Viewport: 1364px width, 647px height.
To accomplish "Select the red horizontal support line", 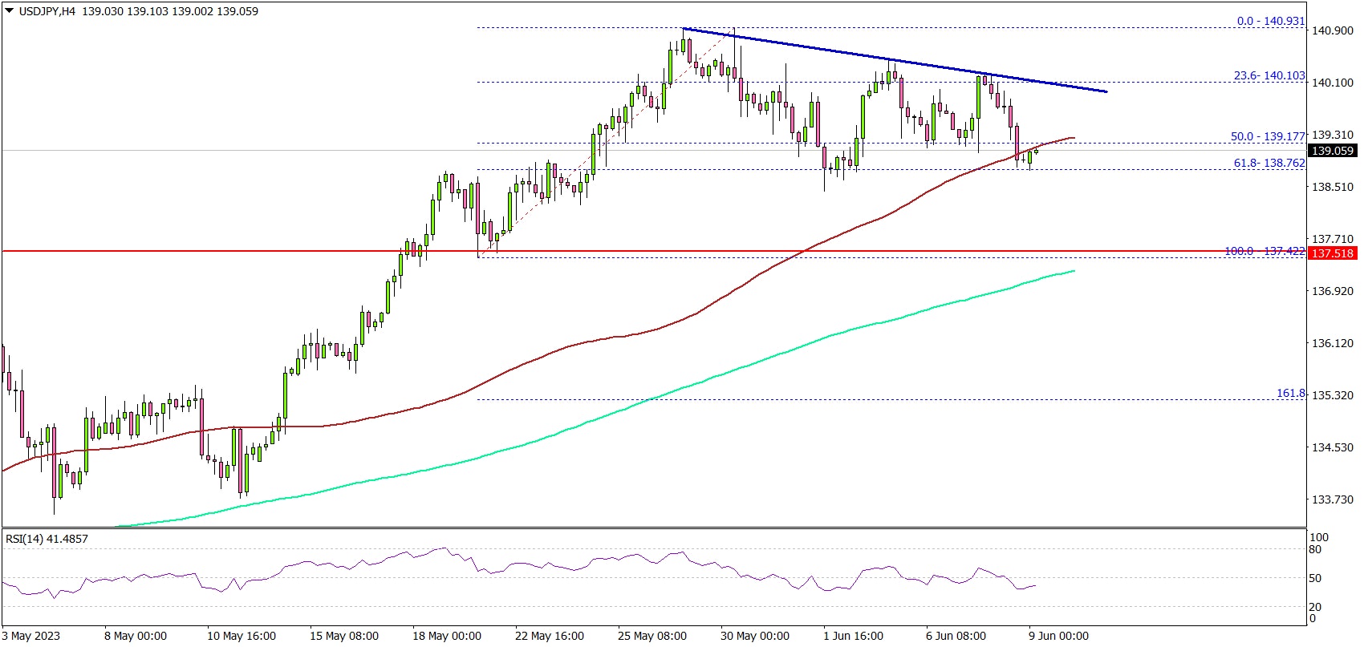I will pos(241,251).
